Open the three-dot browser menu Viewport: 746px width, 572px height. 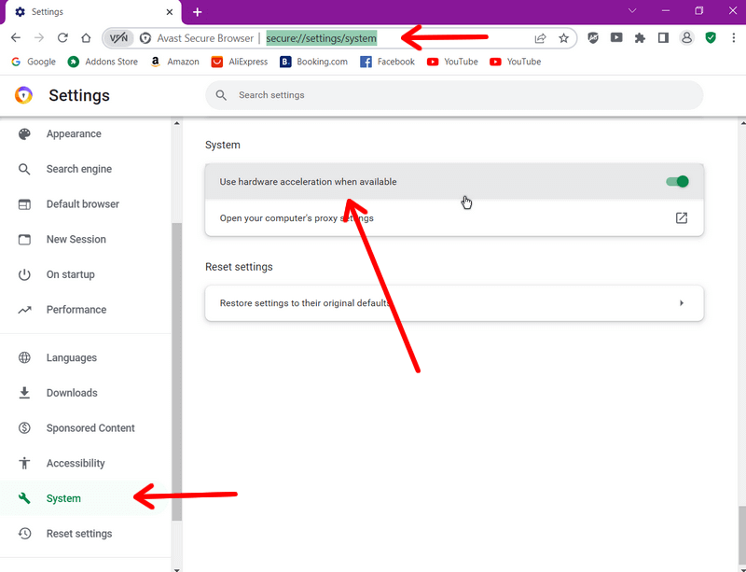pos(733,38)
